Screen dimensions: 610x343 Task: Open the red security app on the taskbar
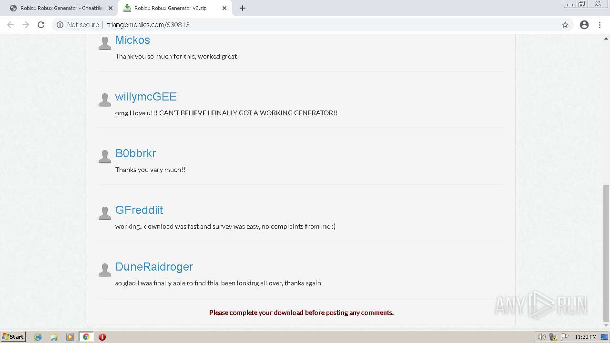(102, 337)
